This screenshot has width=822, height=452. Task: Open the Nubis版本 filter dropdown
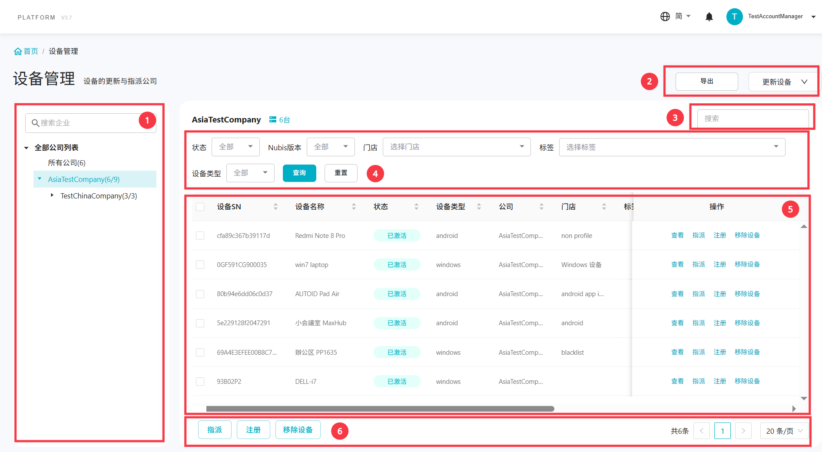click(331, 147)
